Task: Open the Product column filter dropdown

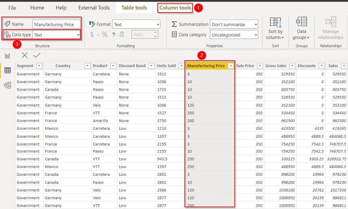Action: click(113, 66)
